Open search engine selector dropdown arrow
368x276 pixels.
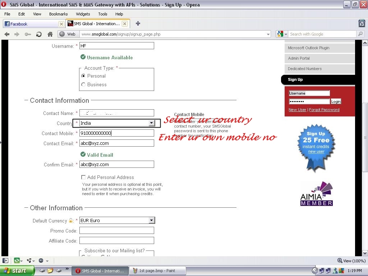(286, 34)
